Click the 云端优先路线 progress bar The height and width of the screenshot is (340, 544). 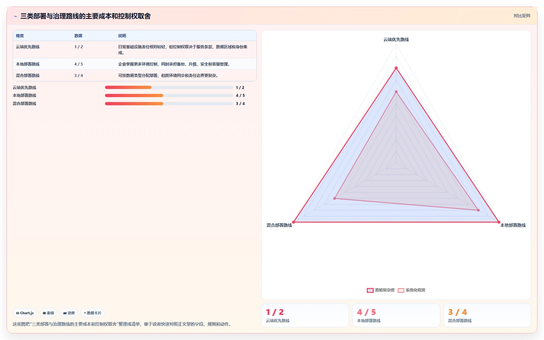(x=169, y=87)
